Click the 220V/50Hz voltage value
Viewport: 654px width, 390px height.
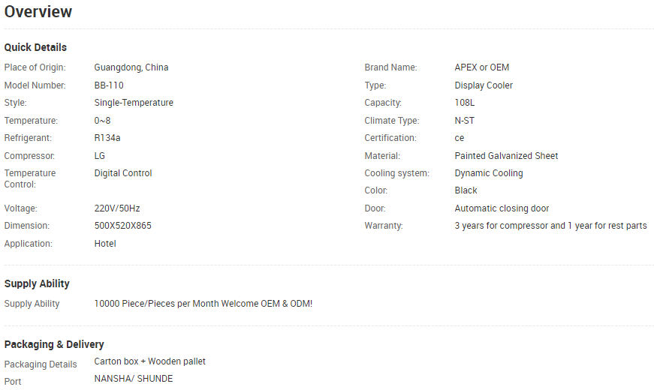(117, 208)
